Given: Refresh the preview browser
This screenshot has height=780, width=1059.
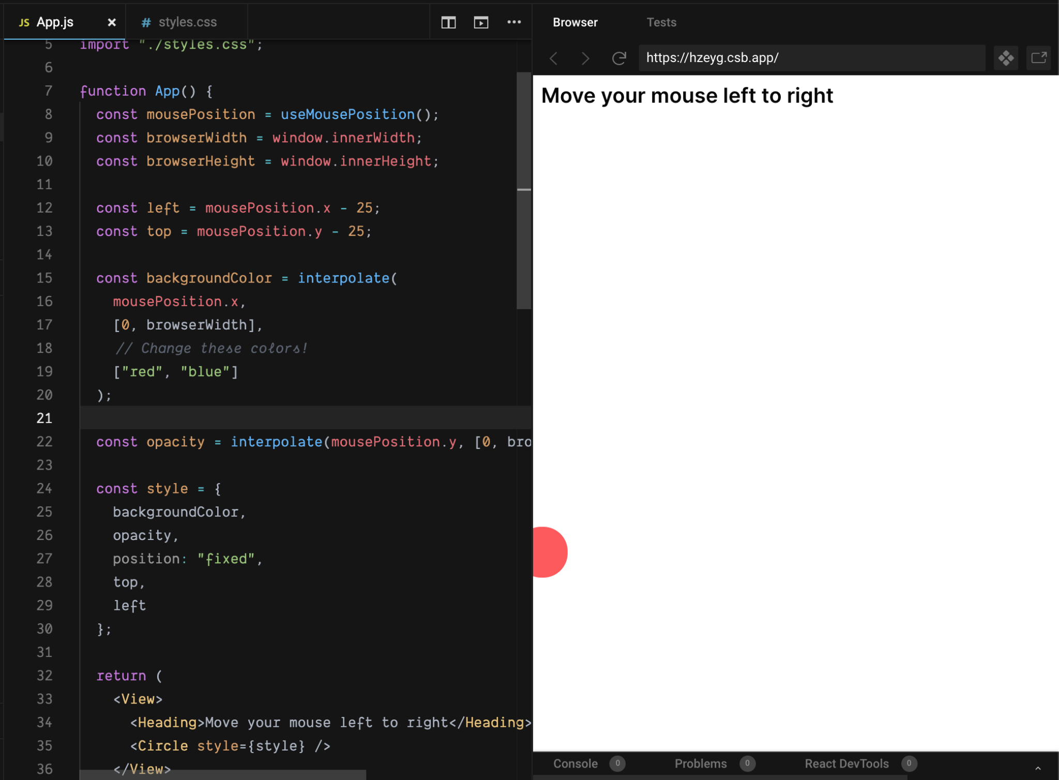Looking at the screenshot, I should (619, 58).
